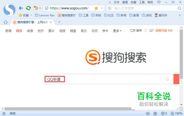Image resolution: width=184 pixels, height=116 pixels.
Task: Reload page with green refresh icon
Action: coord(28,8)
